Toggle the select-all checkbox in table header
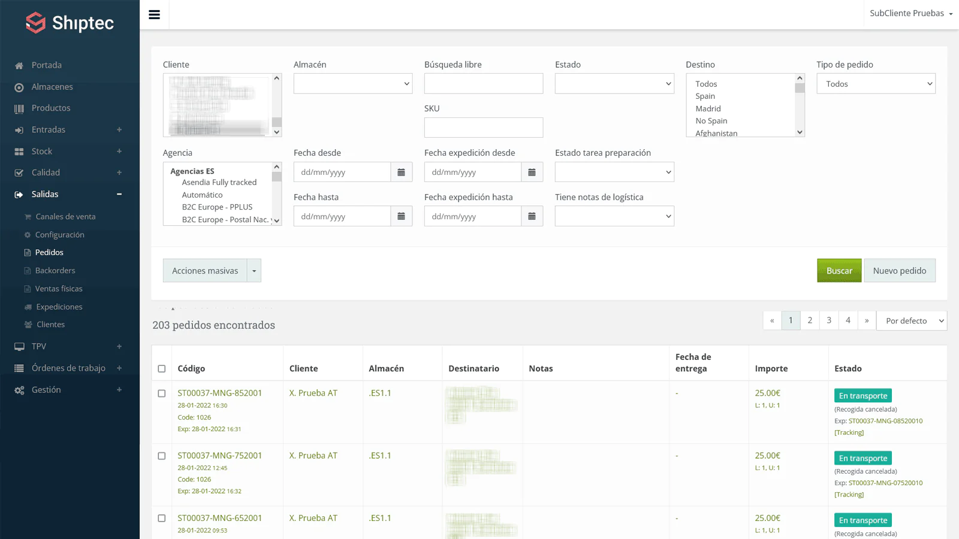This screenshot has width=959, height=539. coord(162,369)
